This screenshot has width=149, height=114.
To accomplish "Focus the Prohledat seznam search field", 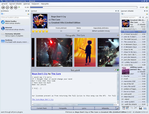I will click(130, 17).
